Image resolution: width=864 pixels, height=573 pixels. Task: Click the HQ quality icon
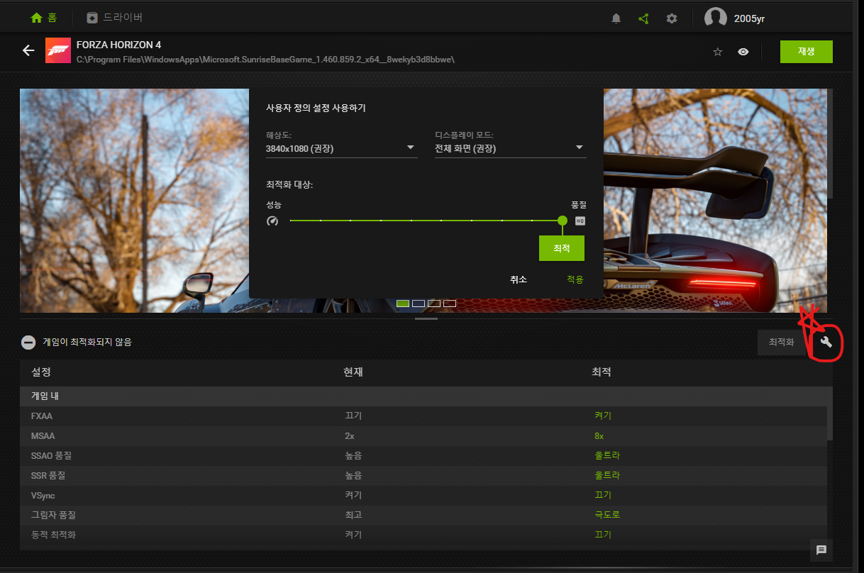[x=580, y=221]
